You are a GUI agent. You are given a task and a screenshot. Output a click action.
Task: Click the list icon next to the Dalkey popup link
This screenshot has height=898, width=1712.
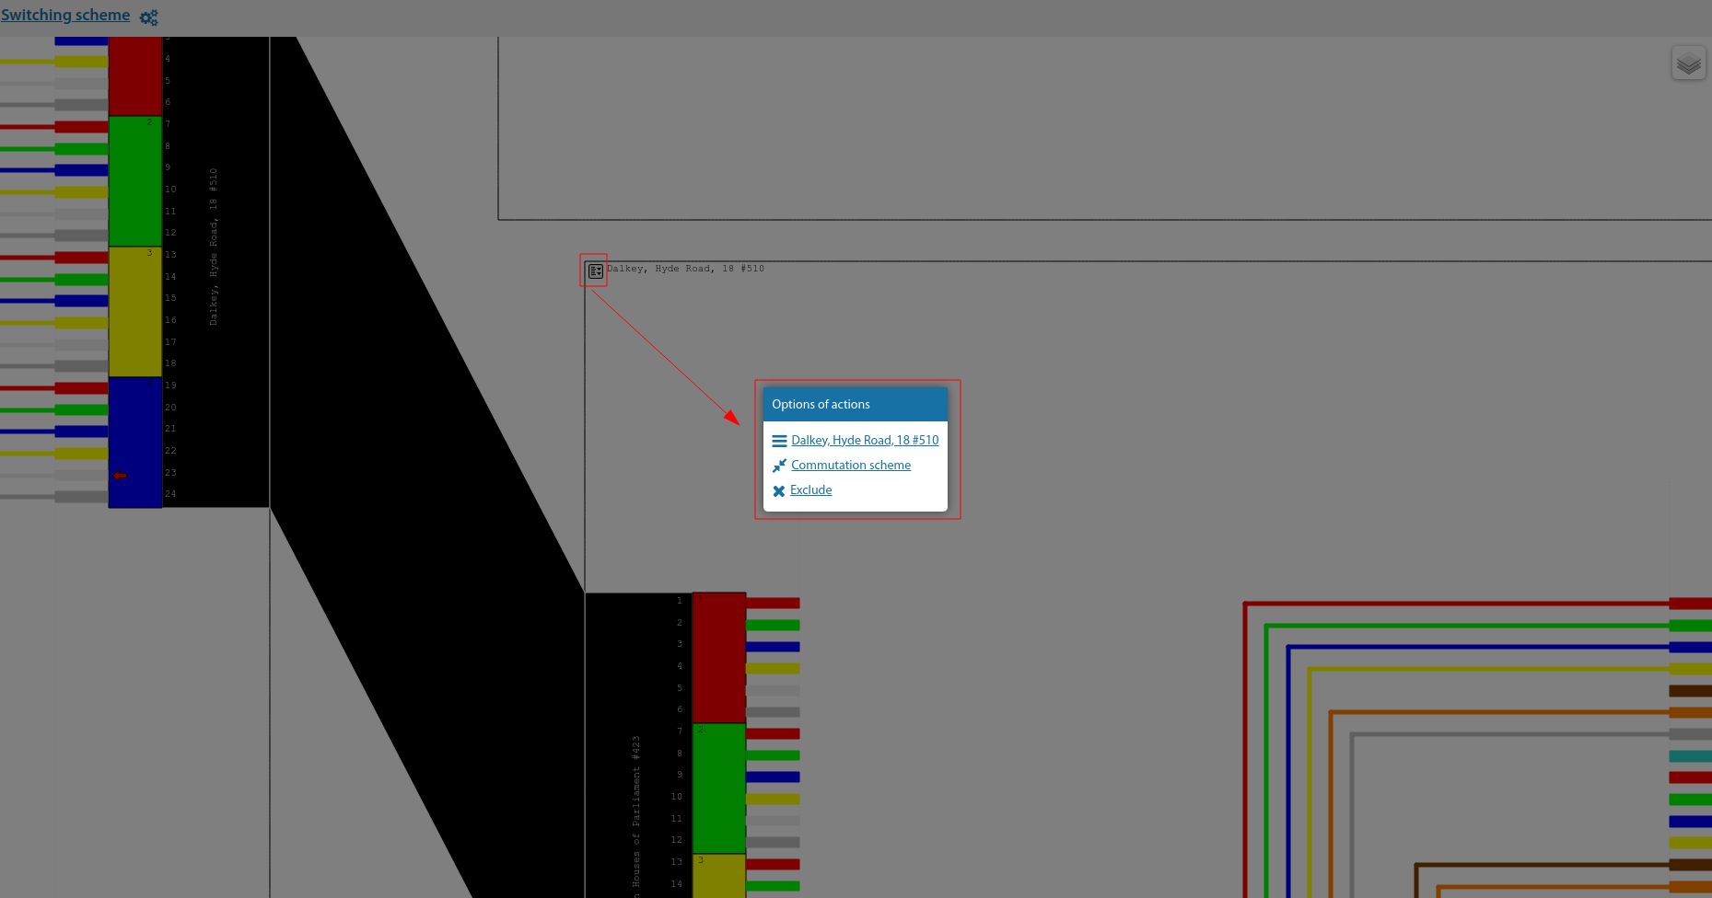[x=779, y=441]
